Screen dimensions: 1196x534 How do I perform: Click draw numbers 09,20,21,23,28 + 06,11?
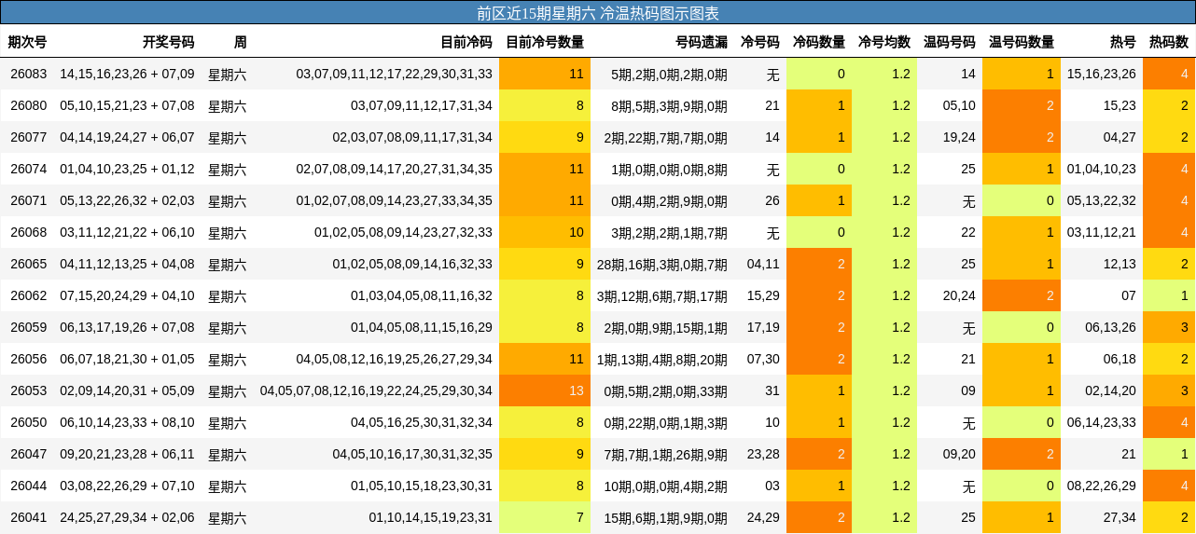127,454
